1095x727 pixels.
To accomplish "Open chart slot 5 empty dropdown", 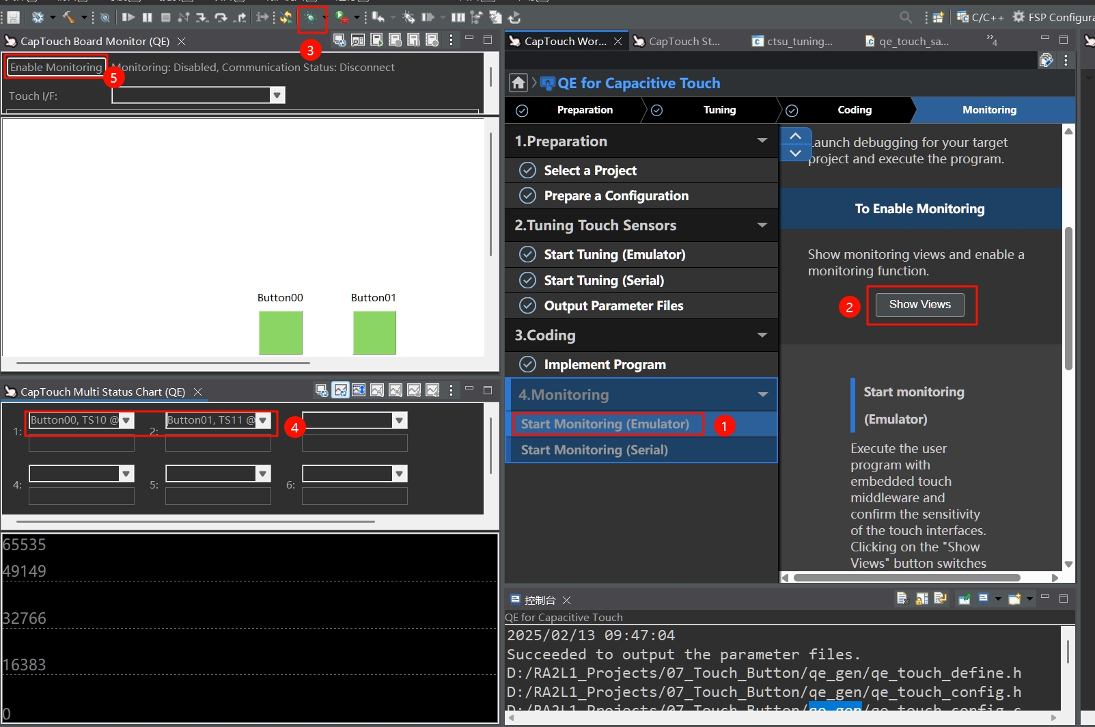I will [x=263, y=474].
